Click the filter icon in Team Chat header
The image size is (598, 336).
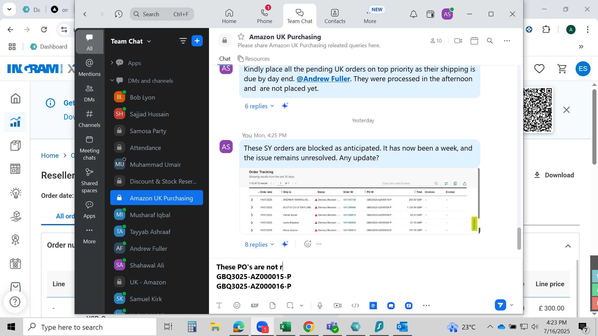click(x=183, y=41)
